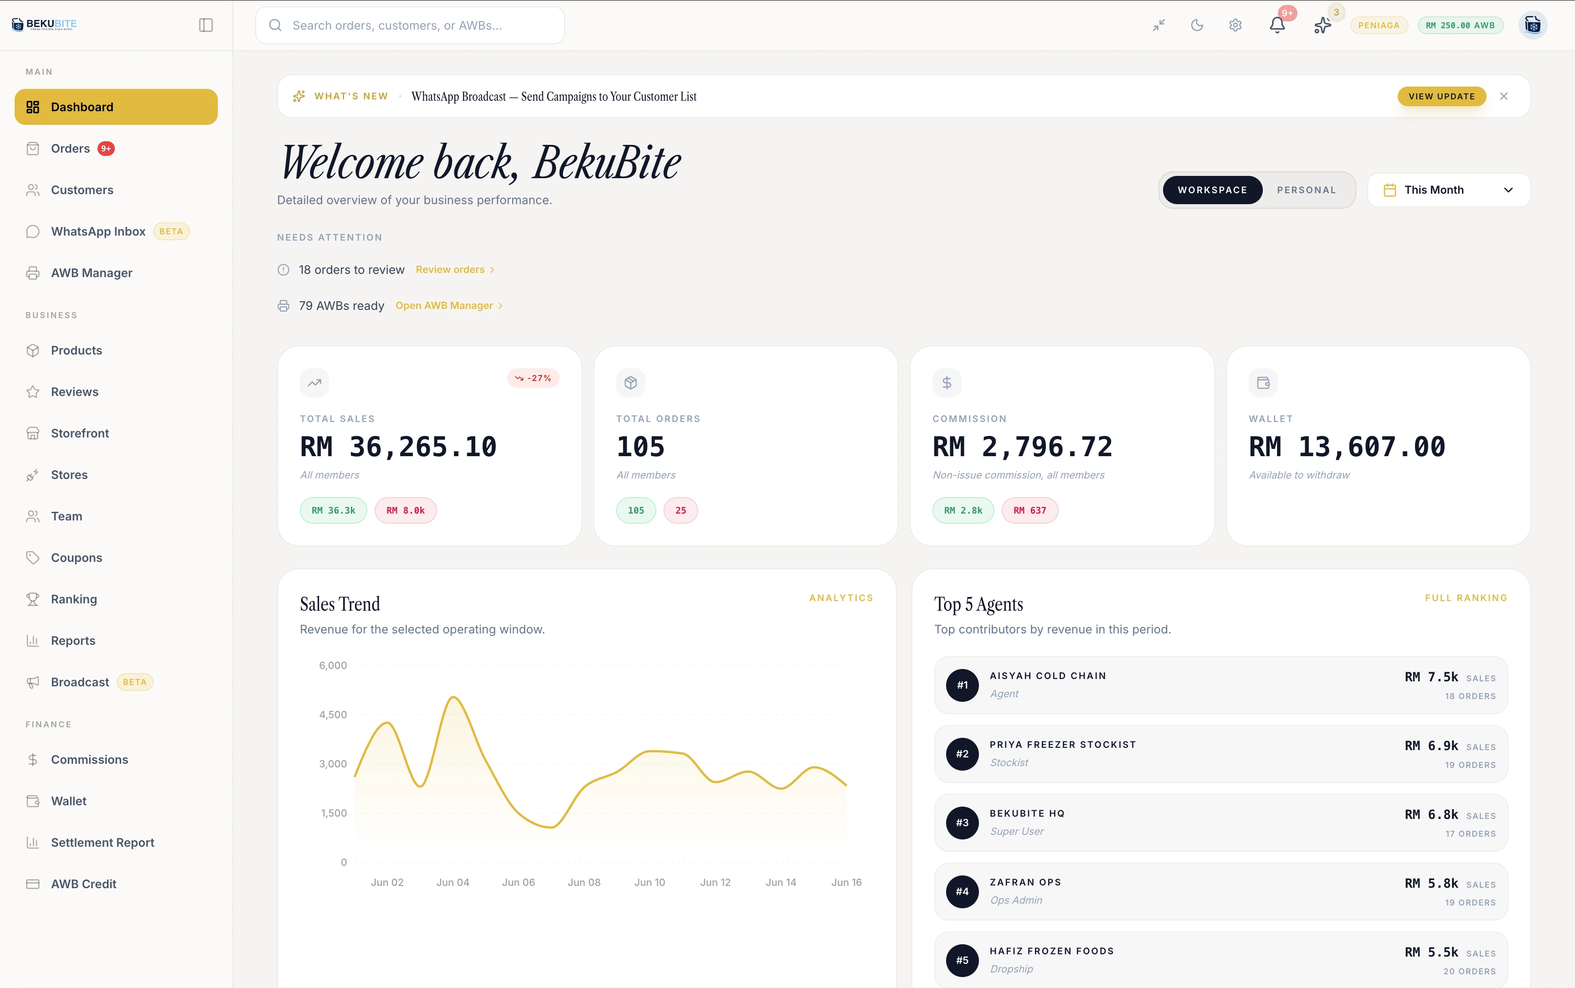This screenshot has height=988, width=1575.
Task: Click the 18 orders alert icon
Action: coord(283,269)
